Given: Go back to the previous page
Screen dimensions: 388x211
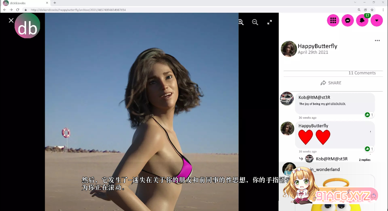Looking at the screenshot, I should pyautogui.click(x=4, y=10).
